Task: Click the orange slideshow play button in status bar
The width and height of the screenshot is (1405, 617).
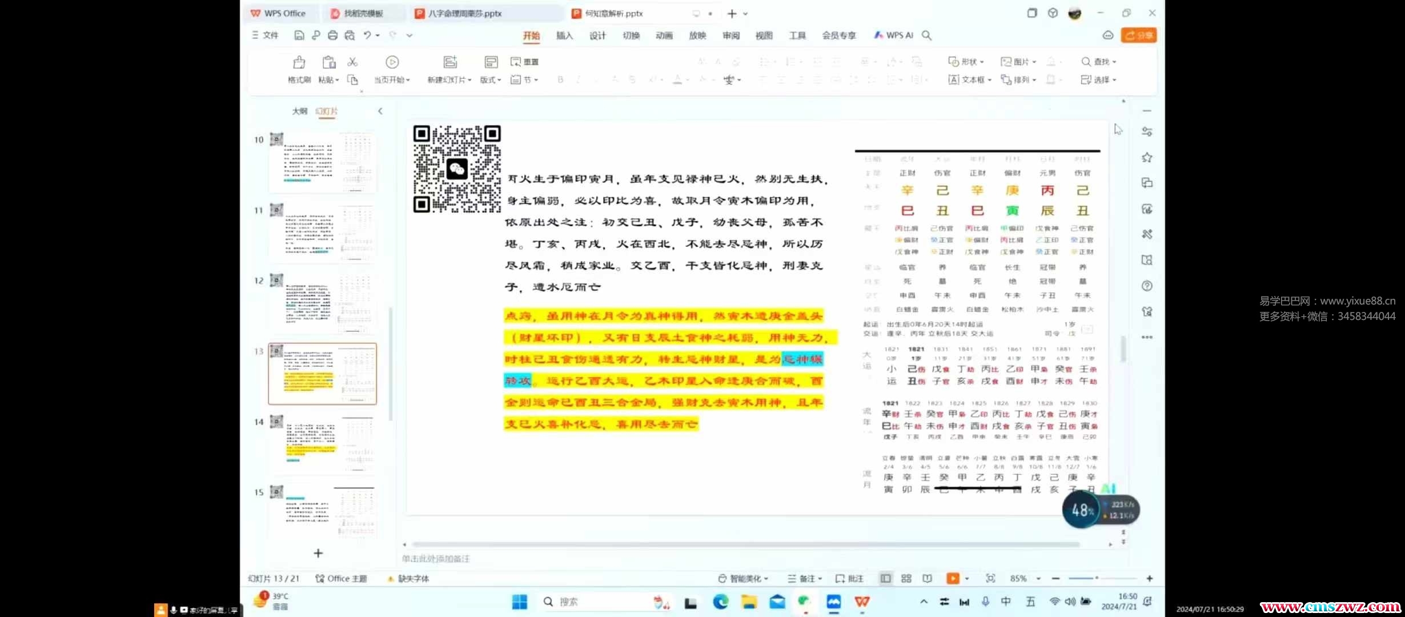Action: [x=952, y=578]
